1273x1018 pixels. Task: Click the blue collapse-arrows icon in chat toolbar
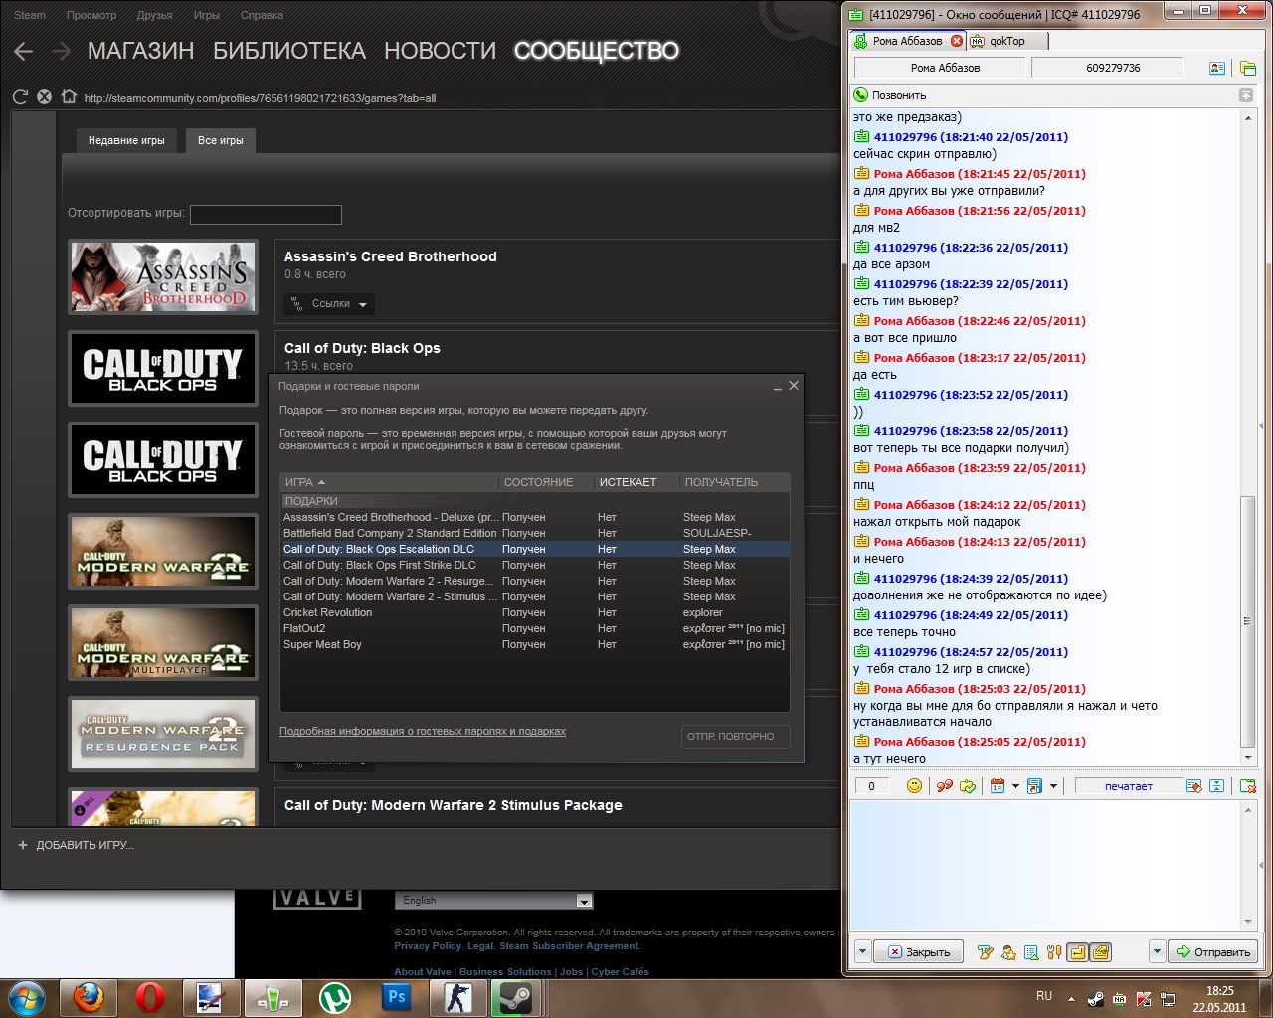pos(1216,786)
